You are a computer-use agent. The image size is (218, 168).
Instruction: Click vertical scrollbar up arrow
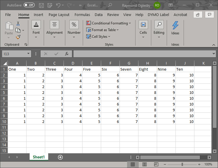point(215,63)
